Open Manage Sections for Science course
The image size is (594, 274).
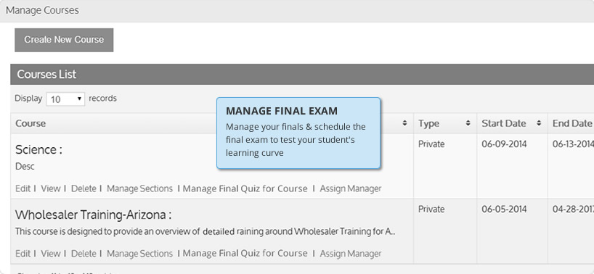coord(139,188)
